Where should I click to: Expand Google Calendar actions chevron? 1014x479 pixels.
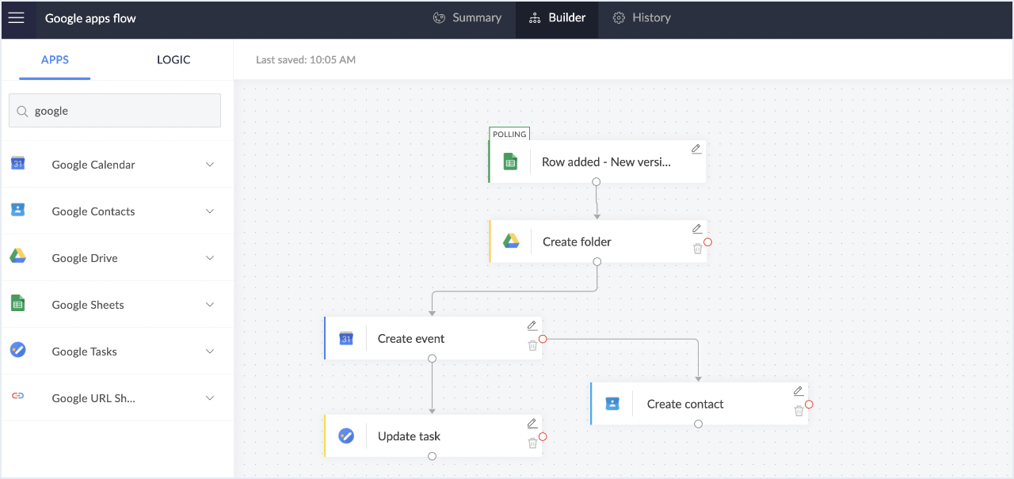pos(210,165)
